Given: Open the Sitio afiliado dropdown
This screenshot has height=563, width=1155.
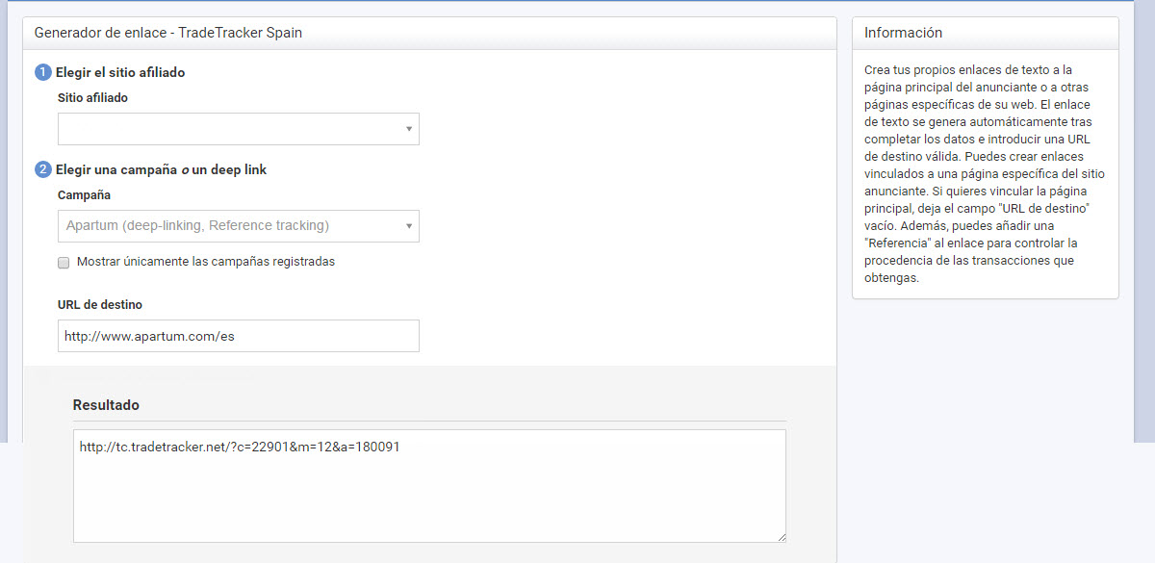Looking at the screenshot, I should [238, 129].
